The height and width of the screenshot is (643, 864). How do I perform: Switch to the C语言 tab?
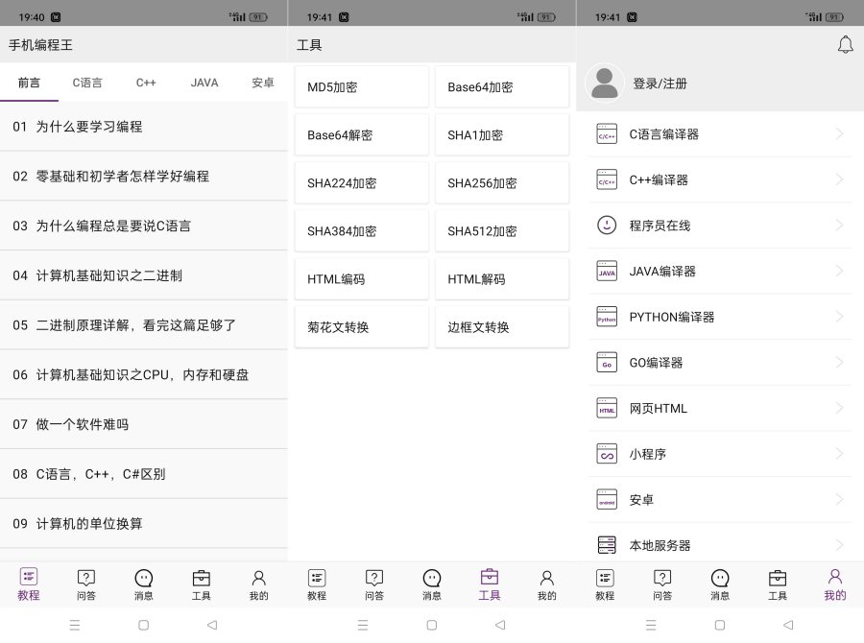click(87, 83)
